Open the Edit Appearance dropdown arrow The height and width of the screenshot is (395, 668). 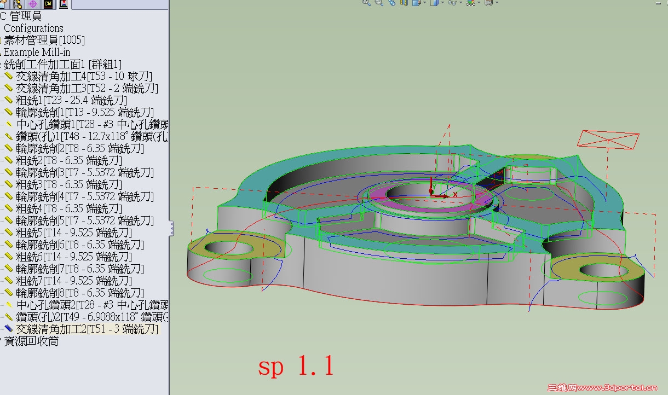[x=478, y=3]
